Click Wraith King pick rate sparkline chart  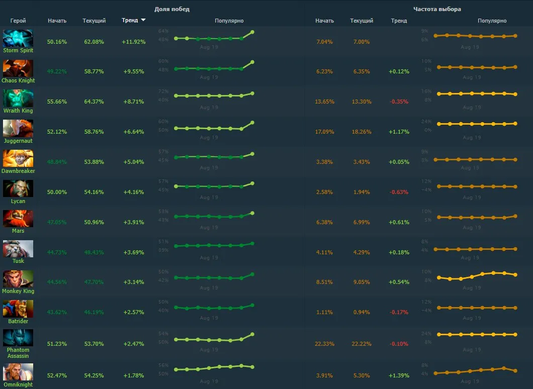pos(477,94)
